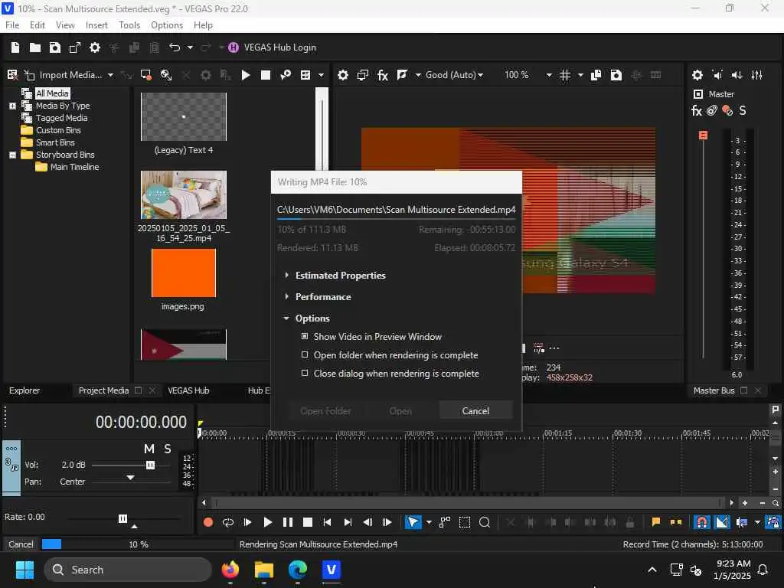
Task: Adjust the track Vol slider
Action: [150, 465]
